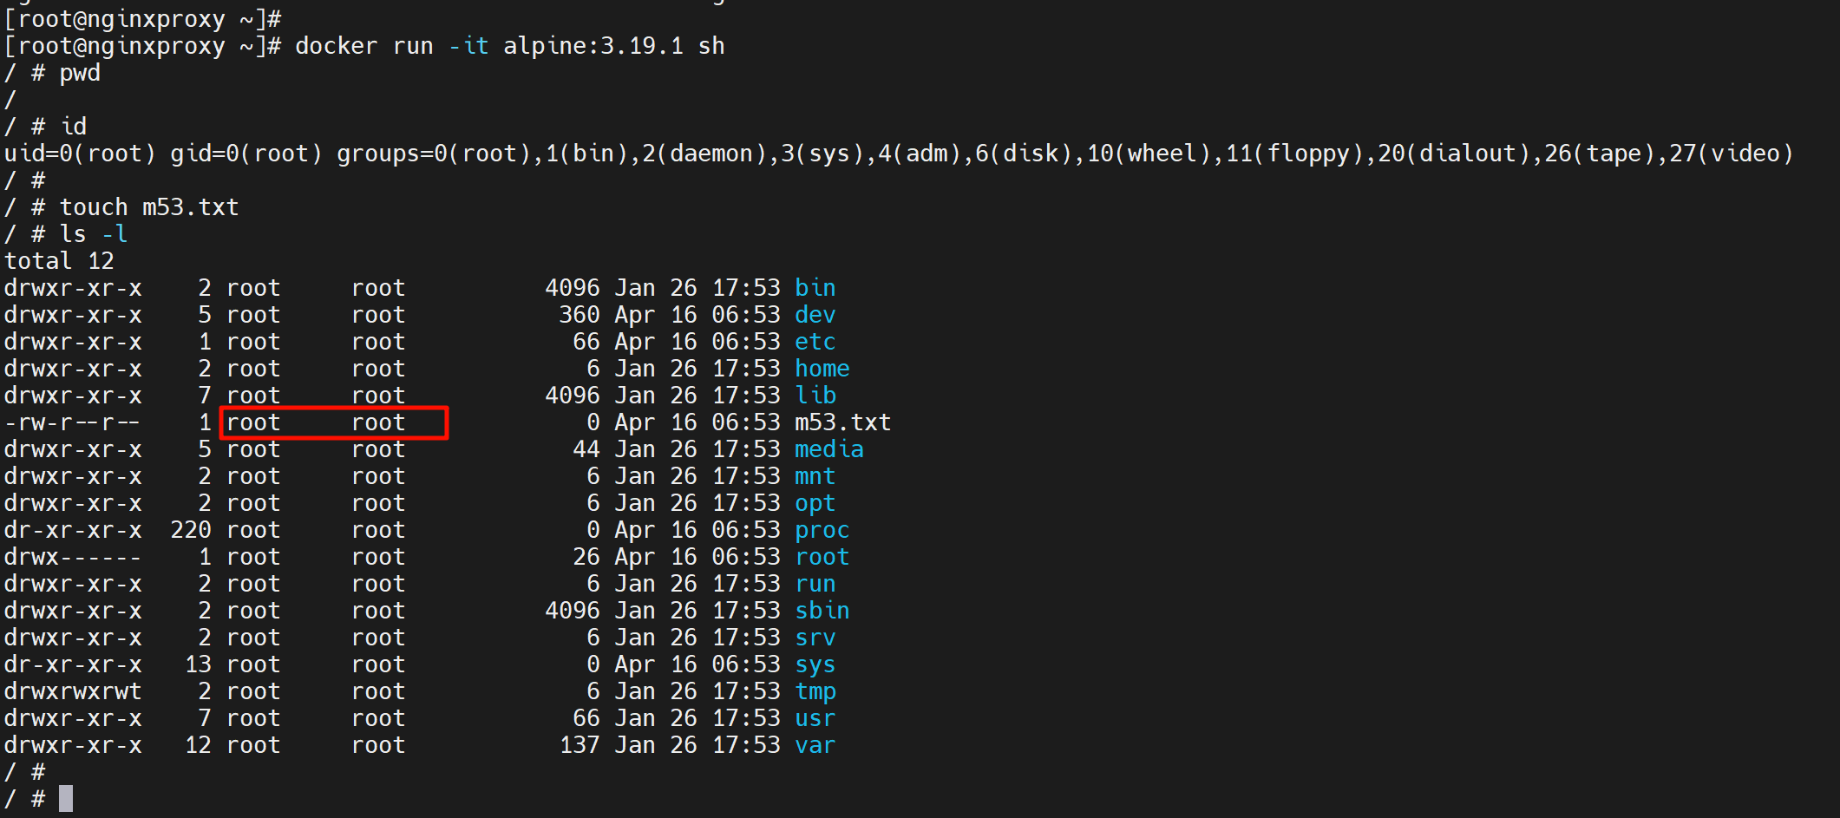Click inside the red highlighted owner box
This screenshot has width=1840, height=818.
click(334, 422)
